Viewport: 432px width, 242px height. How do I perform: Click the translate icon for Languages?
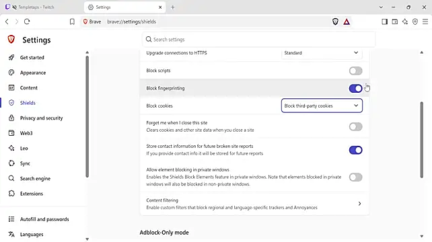point(11,235)
